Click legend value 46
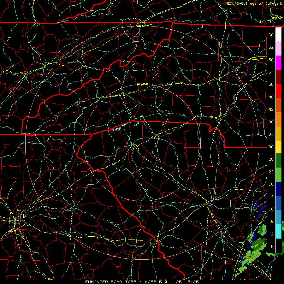This screenshot has height=284, width=284. click(x=271, y=97)
